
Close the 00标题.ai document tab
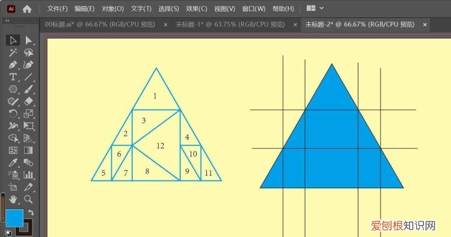click(165, 25)
